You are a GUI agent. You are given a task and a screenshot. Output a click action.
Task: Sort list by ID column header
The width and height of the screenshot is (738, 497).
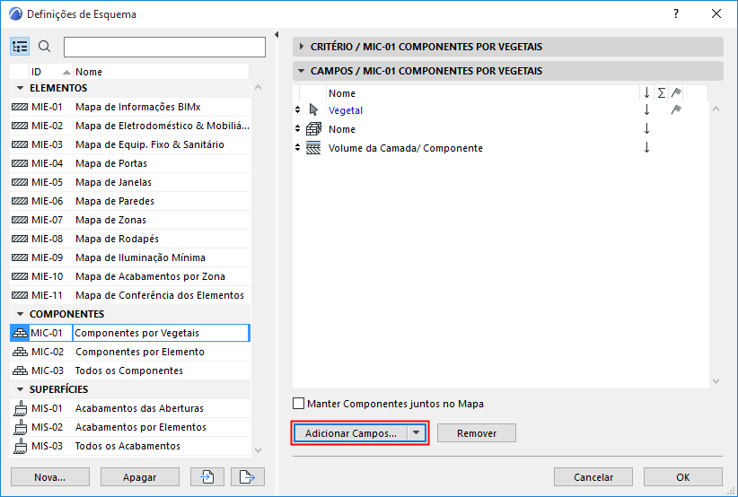[51, 72]
